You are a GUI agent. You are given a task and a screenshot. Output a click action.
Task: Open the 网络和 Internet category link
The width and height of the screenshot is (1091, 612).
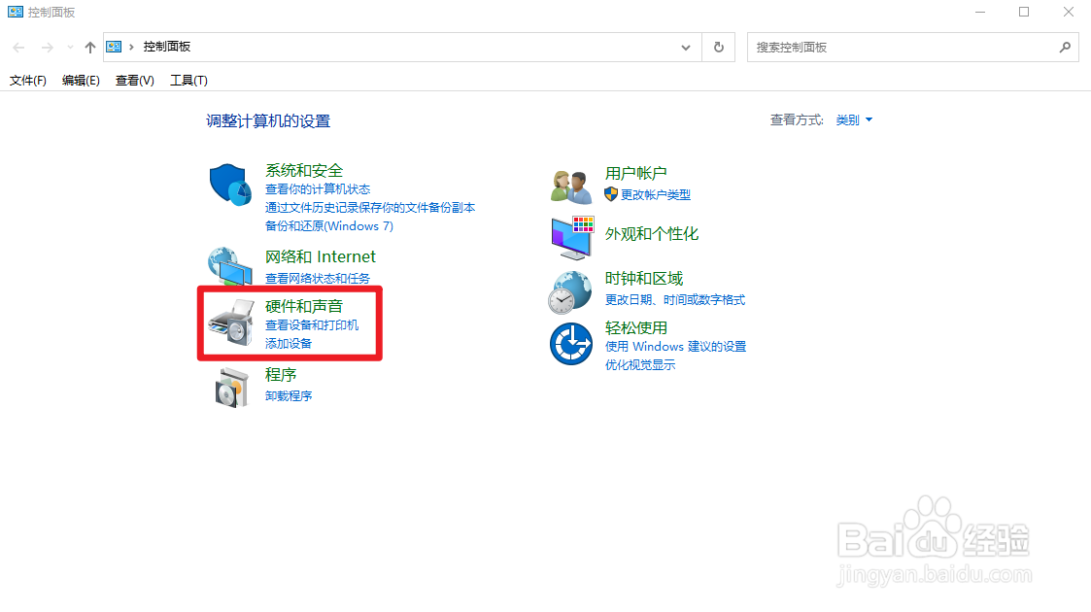click(x=320, y=256)
